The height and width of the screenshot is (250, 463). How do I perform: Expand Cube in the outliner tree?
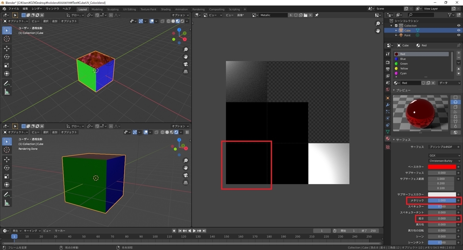[x=396, y=30]
